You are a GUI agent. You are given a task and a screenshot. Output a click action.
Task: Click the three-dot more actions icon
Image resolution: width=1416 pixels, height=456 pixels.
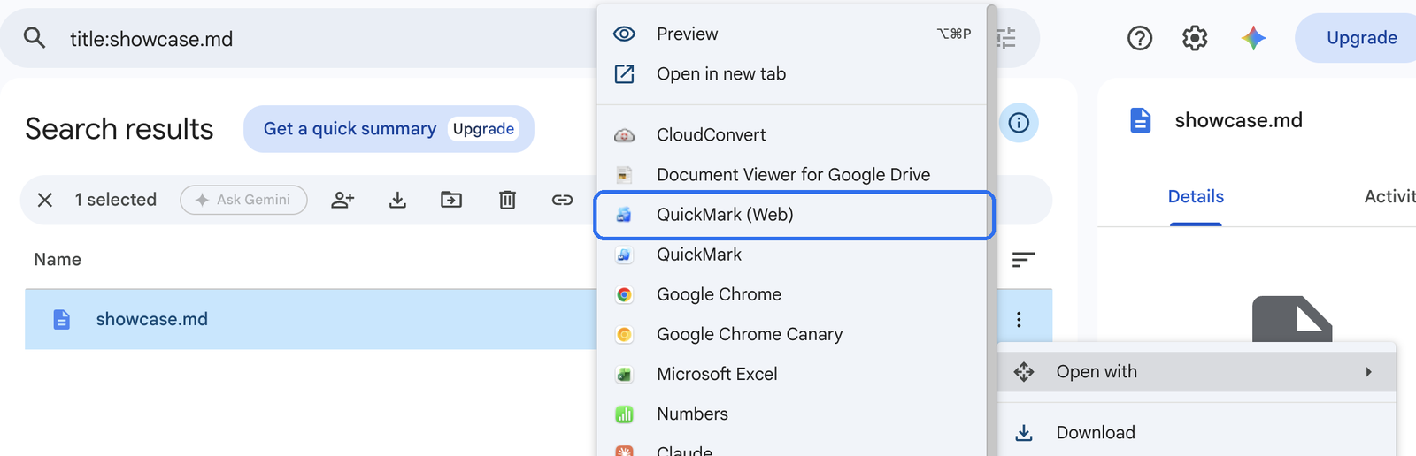(x=1019, y=319)
